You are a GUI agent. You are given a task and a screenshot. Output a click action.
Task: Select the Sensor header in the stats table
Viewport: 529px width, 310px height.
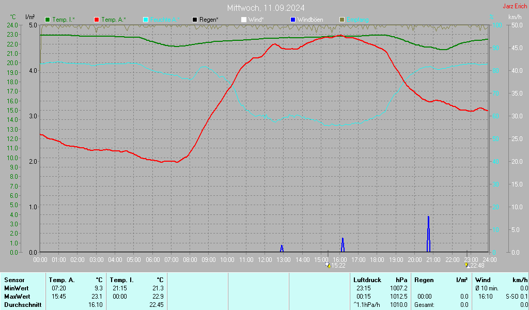coord(14,280)
